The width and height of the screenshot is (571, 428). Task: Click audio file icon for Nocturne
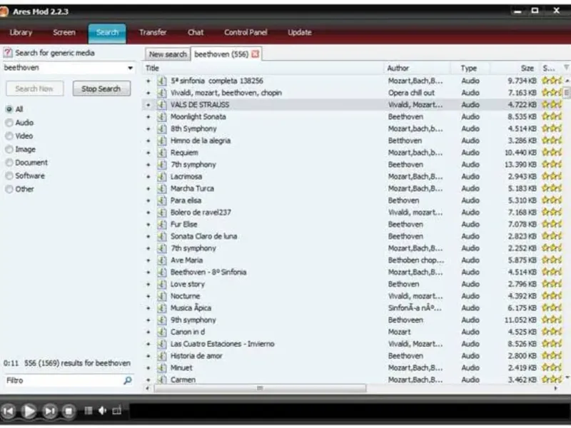tap(162, 296)
